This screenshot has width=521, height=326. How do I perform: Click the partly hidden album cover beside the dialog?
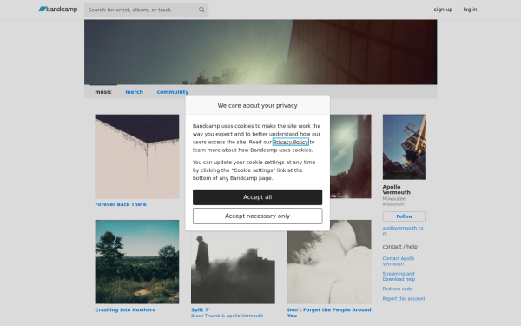[x=351, y=156]
